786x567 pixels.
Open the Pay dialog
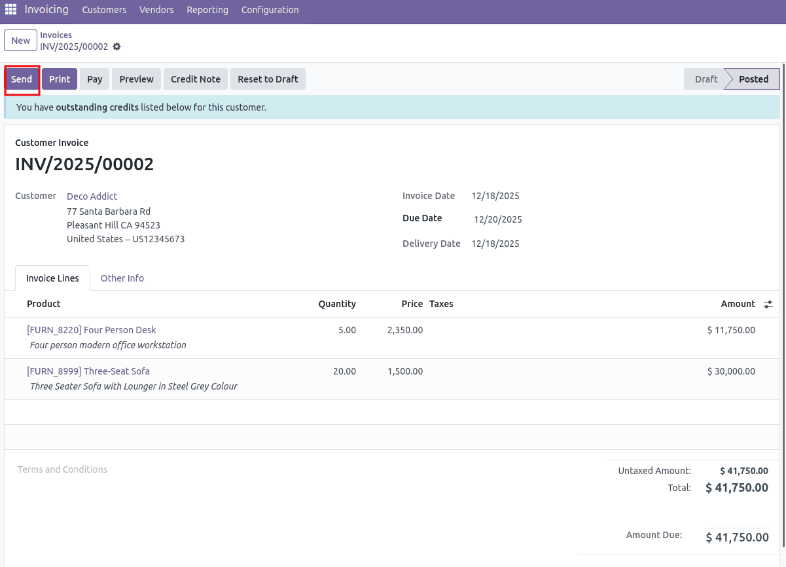[x=94, y=79]
